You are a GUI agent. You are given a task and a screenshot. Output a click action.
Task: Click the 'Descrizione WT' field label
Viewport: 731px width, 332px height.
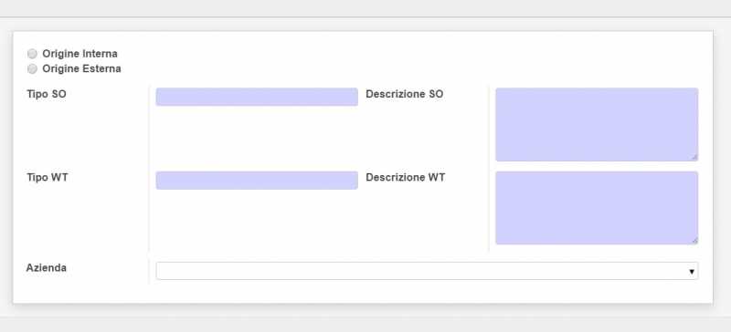point(405,178)
